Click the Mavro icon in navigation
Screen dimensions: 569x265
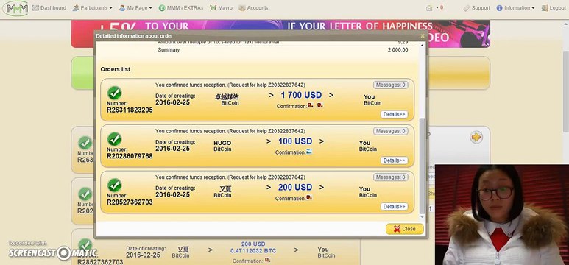(x=213, y=7)
